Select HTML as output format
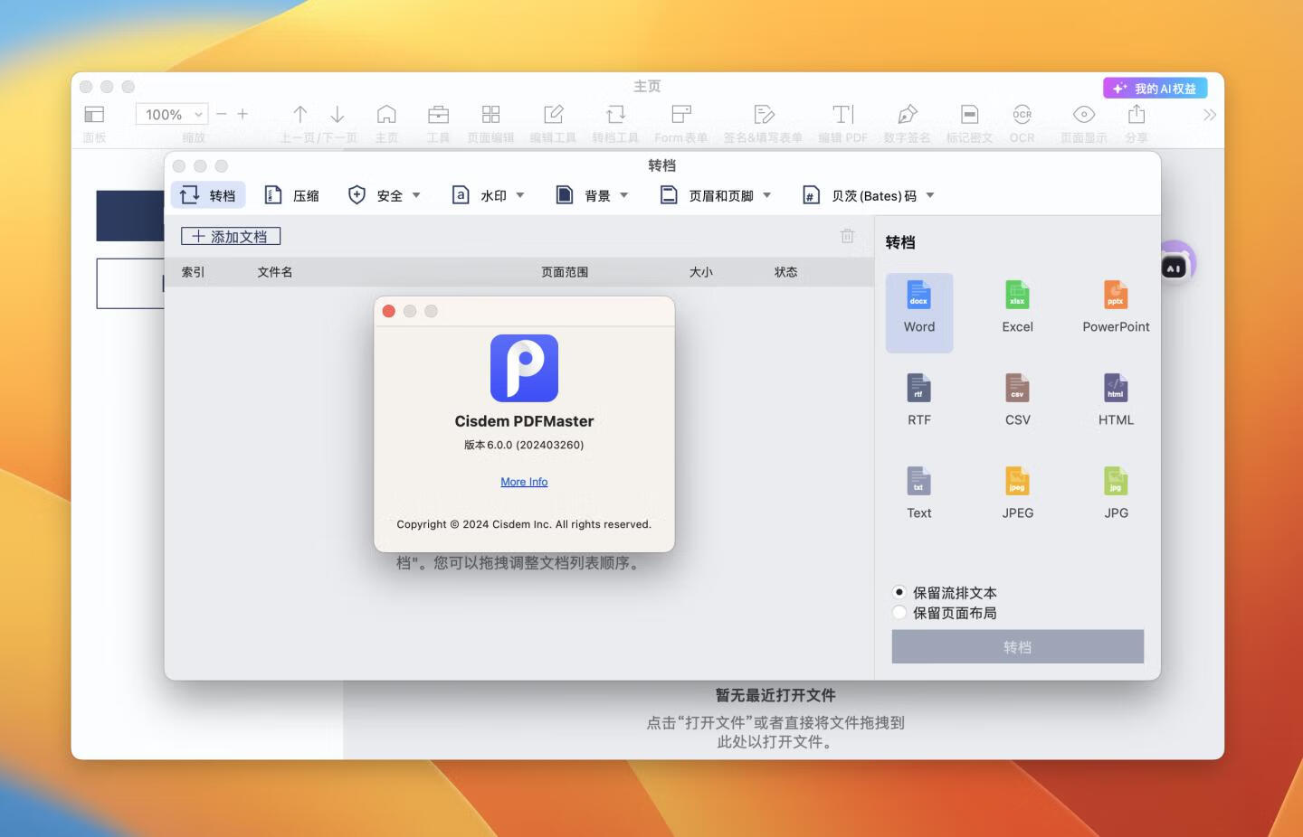Screen dimensions: 1303x837 click(x=1116, y=400)
